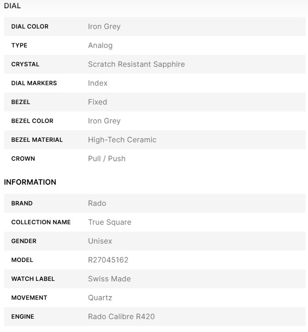Select model number R27045162
Image resolution: width=308 pixels, height=332 pixels.
point(108,260)
